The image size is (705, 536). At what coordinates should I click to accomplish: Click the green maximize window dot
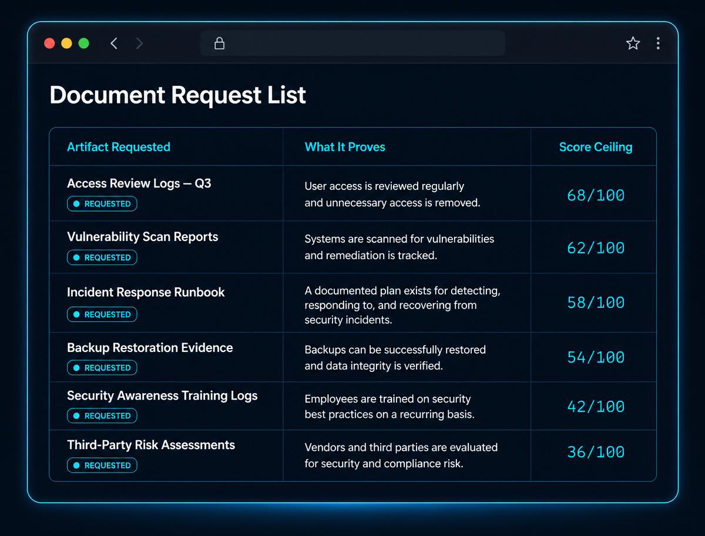[83, 43]
